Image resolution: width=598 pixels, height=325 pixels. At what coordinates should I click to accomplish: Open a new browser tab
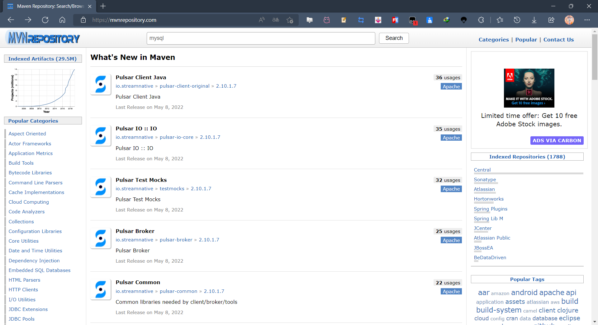[x=103, y=6]
